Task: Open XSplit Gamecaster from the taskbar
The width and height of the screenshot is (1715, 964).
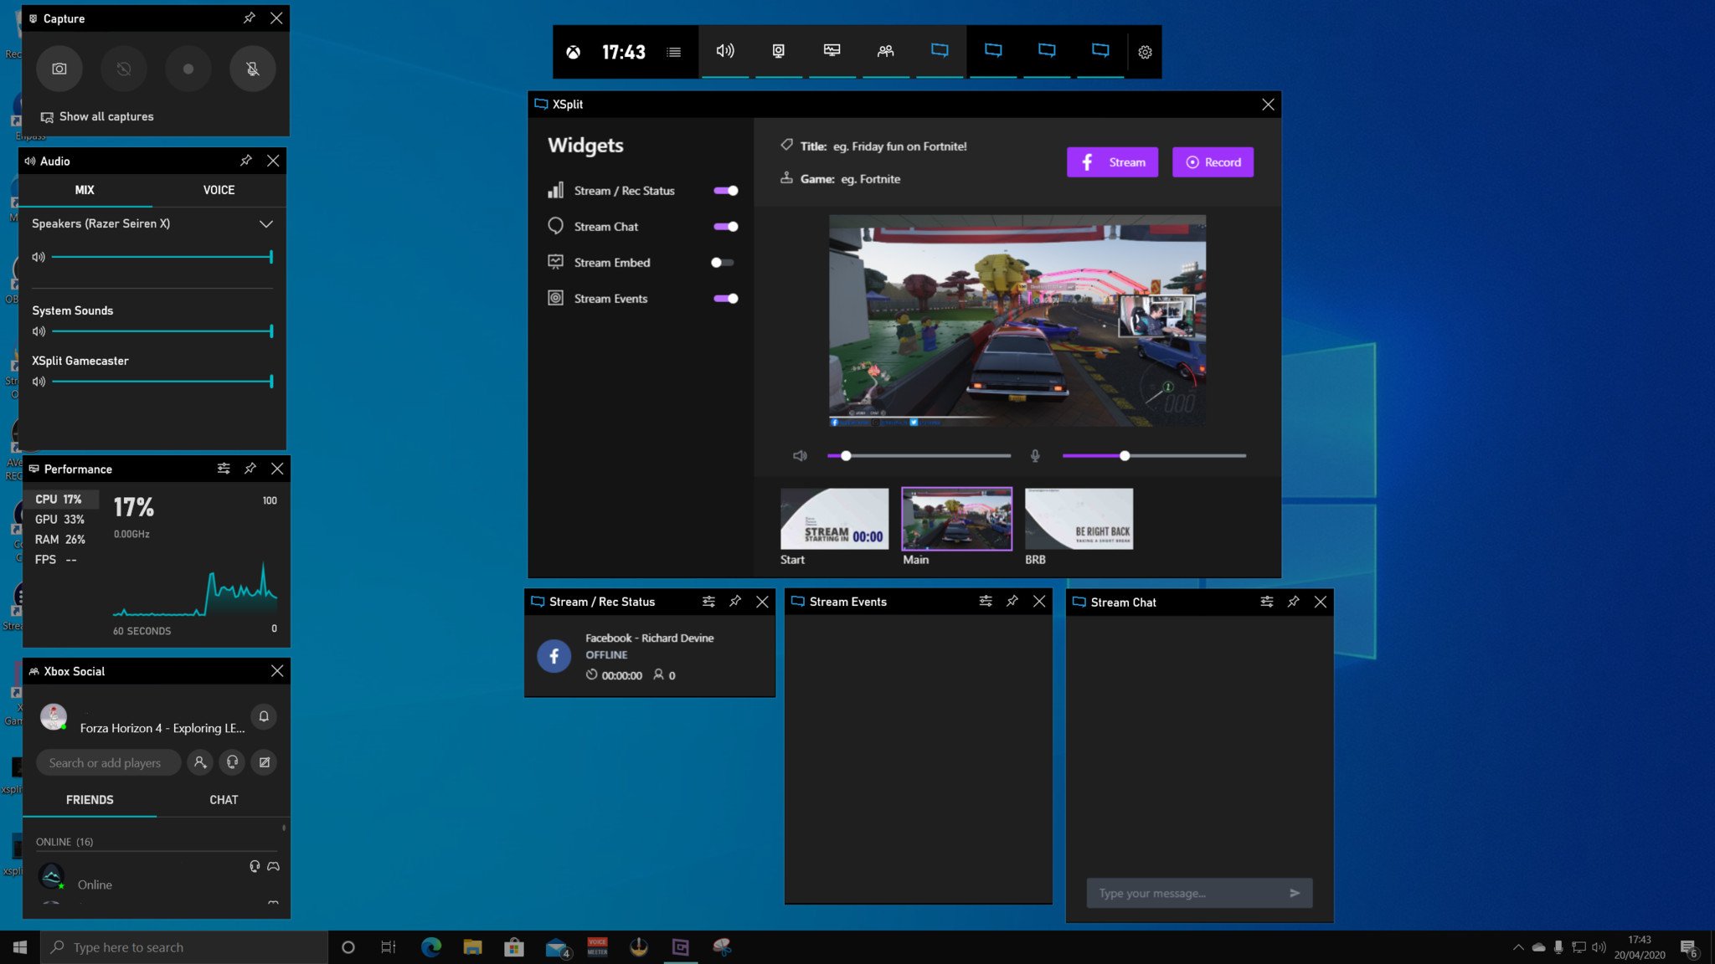Action: coord(680,946)
